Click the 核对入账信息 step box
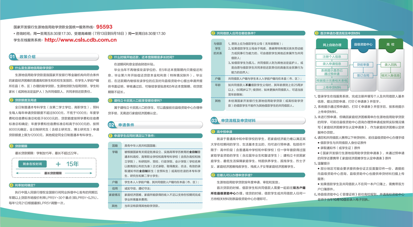The image size is (413, 227). [390, 75]
